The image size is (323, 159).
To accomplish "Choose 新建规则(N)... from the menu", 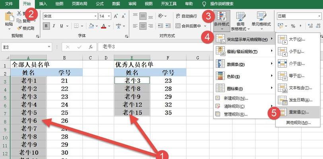I will pyautogui.click(x=244, y=99).
